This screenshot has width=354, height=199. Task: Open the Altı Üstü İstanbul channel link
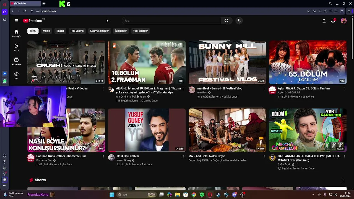[x=126, y=97]
